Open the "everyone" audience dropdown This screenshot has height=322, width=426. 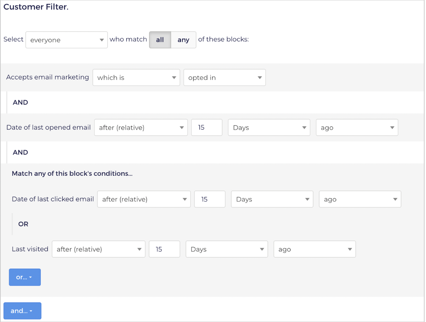tap(66, 40)
